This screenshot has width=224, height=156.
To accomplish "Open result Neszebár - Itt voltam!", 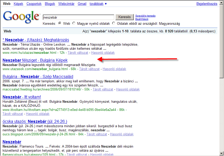I will pos(22,97).
